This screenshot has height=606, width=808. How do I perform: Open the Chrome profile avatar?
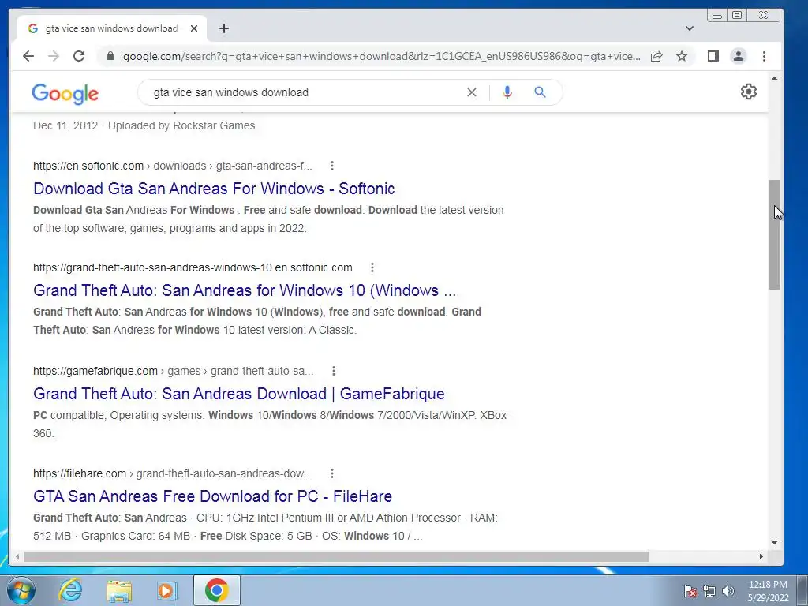tap(739, 56)
